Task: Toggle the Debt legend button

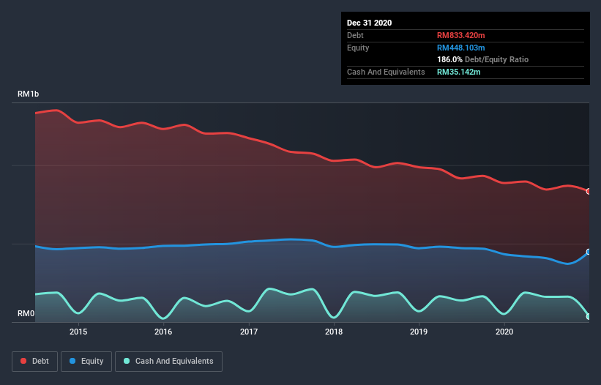Action: pyautogui.click(x=34, y=362)
